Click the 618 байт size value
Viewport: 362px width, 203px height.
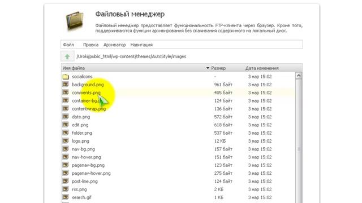tap(223, 125)
